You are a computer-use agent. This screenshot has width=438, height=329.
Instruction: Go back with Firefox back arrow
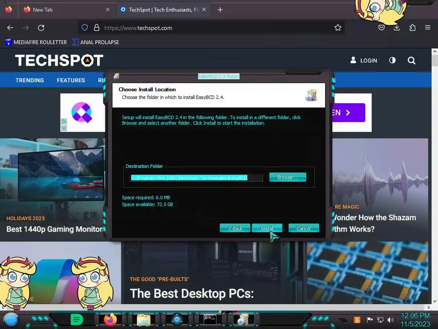(10, 28)
